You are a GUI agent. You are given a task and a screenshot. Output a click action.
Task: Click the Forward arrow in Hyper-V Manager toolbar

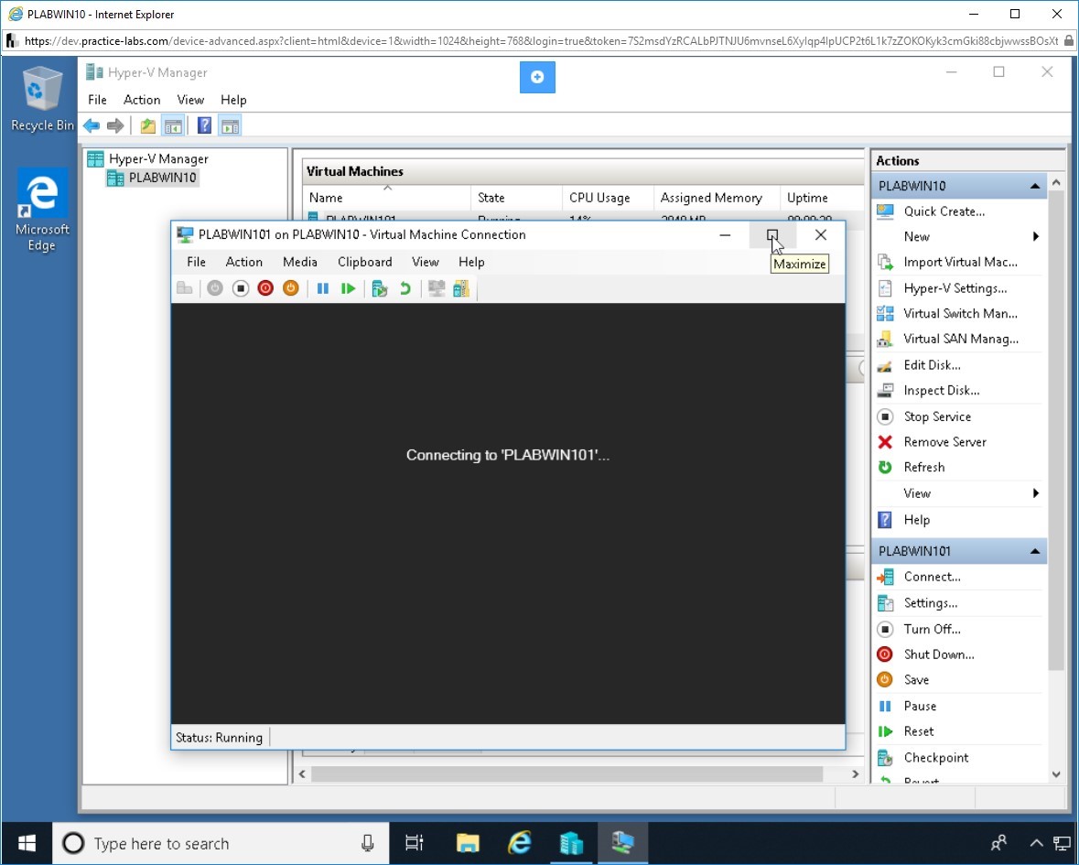click(115, 126)
